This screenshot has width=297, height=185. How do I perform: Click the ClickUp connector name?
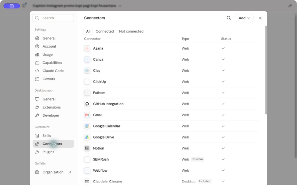click(100, 82)
